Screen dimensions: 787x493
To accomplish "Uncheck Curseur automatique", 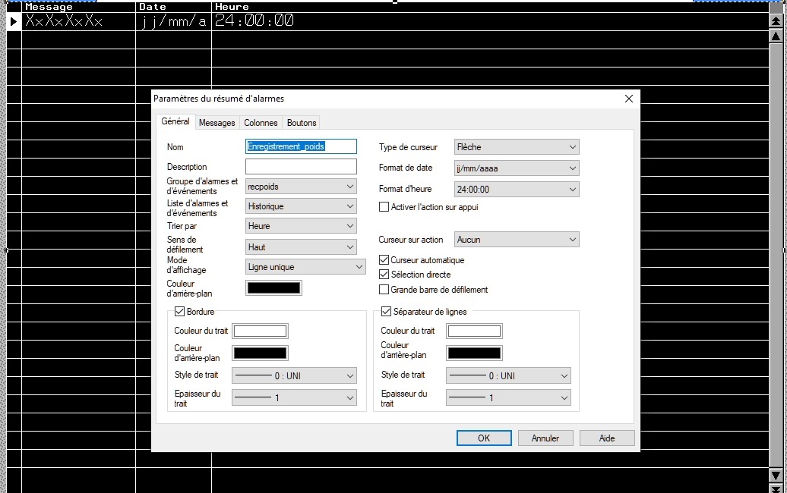I will click(384, 260).
